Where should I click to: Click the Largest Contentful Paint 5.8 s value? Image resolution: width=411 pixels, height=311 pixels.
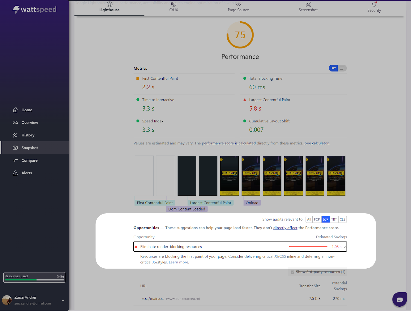255,108
